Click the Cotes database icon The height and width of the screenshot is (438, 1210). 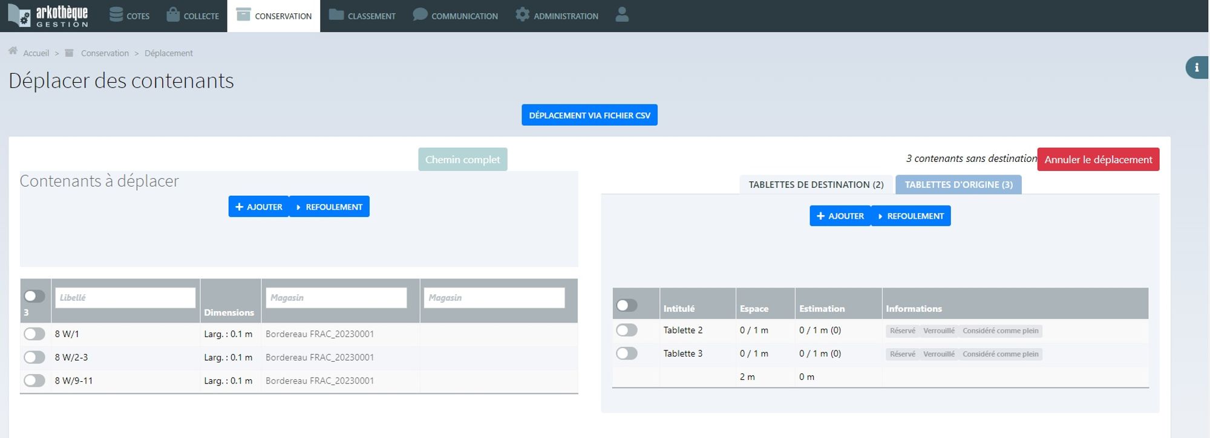point(116,15)
